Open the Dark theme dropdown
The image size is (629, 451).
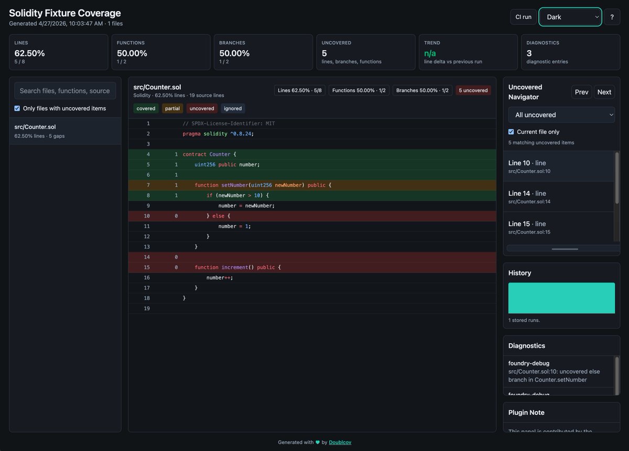pos(570,17)
